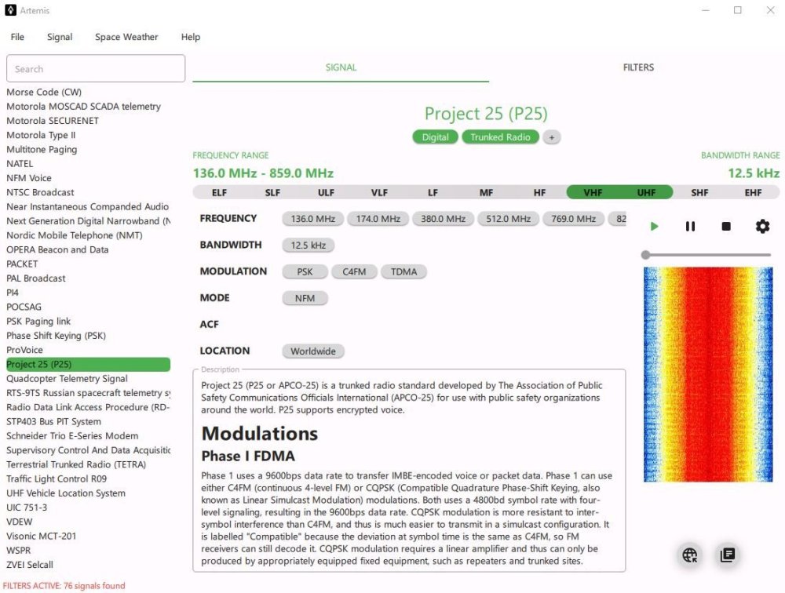Open the library documents icon
Screen dimensions: 785x593
point(728,555)
